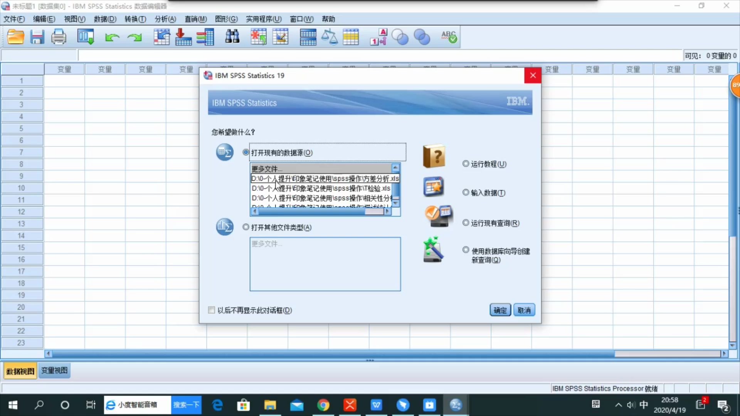Select the Open another file type option
Viewport: 740px width, 416px height.
(x=246, y=227)
